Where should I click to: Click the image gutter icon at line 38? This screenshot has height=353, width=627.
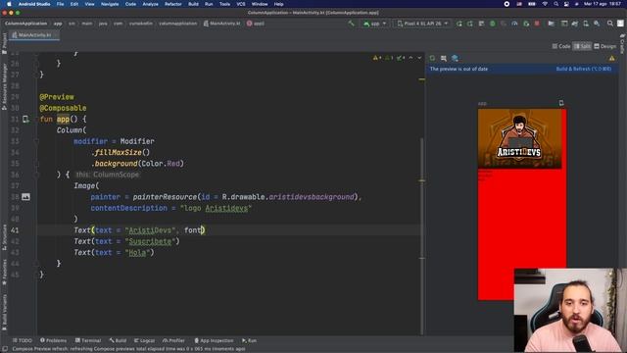(25, 197)
